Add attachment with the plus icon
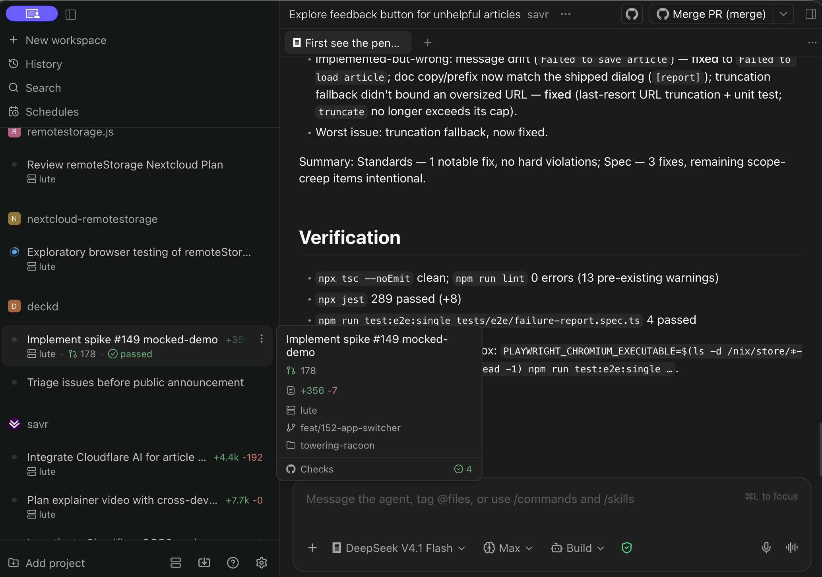 click(312, 548)
